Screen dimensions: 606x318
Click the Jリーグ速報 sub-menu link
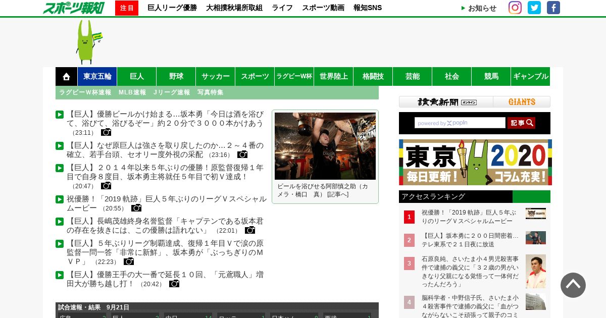pyautogui.click(x=172, y=92)
